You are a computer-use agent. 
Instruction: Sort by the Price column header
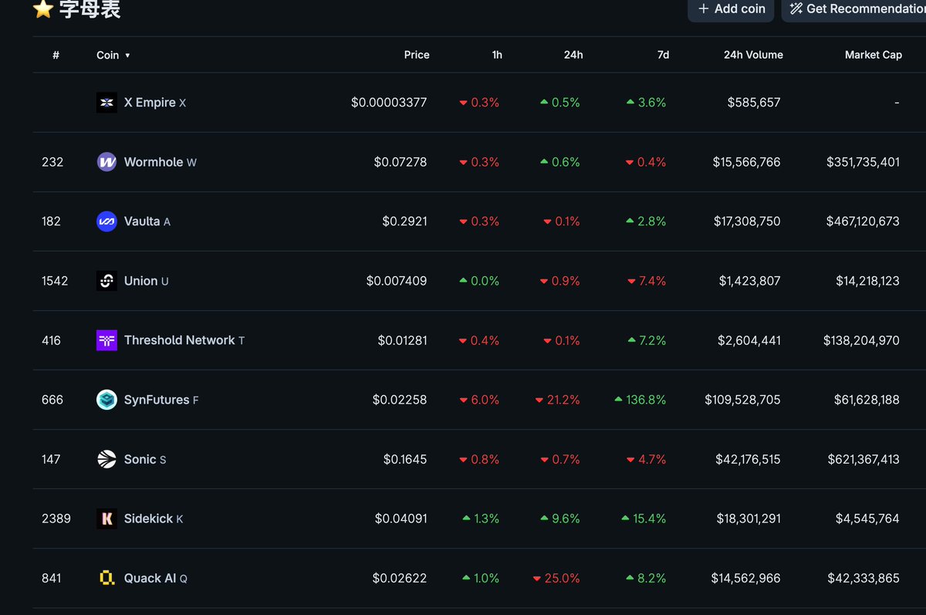coord(417,55)
